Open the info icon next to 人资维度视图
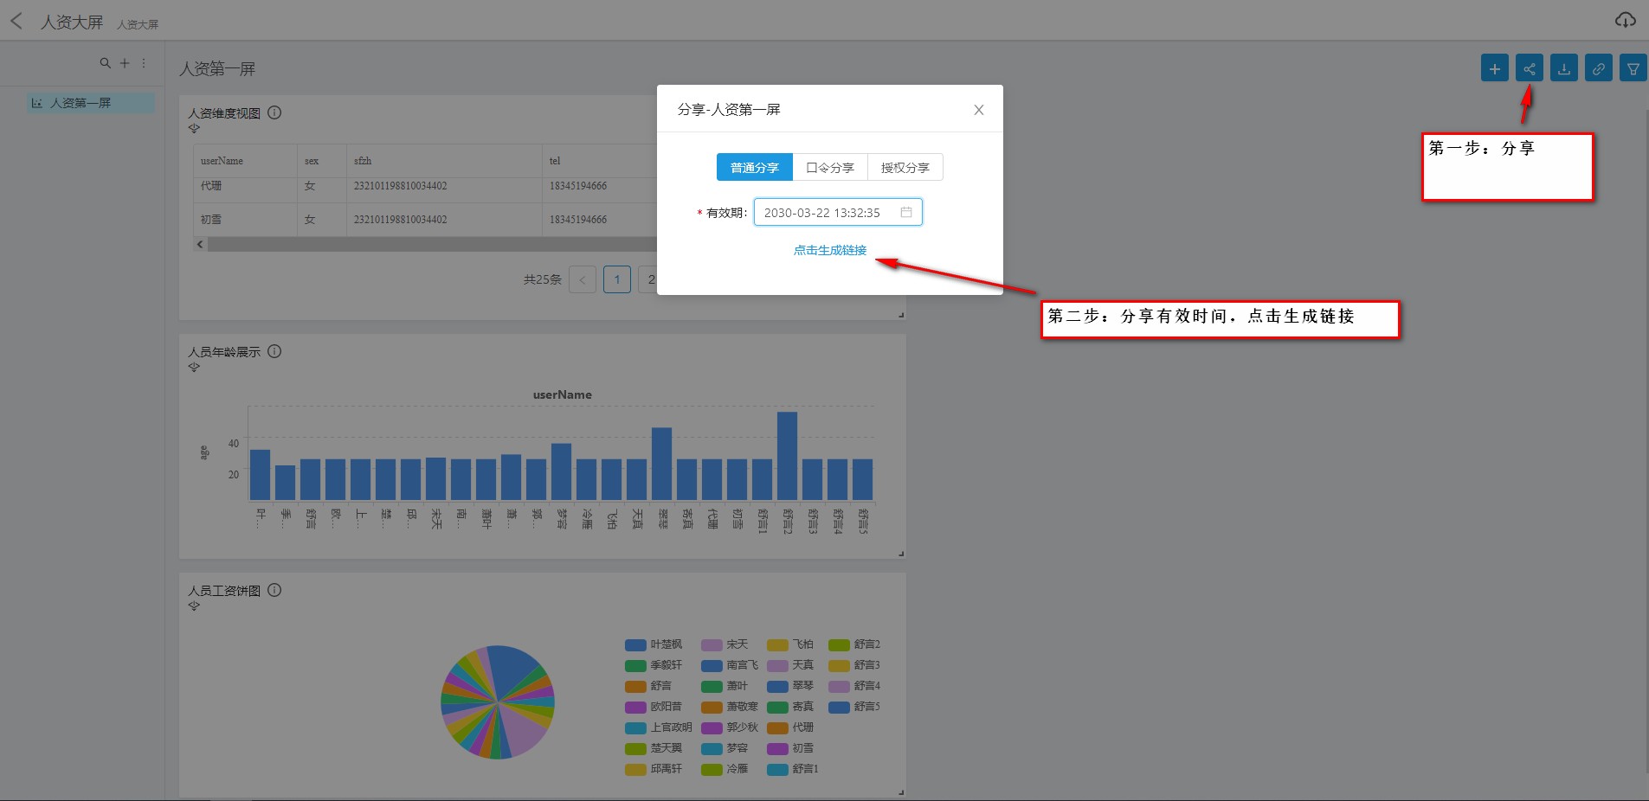 coord(274,112)
